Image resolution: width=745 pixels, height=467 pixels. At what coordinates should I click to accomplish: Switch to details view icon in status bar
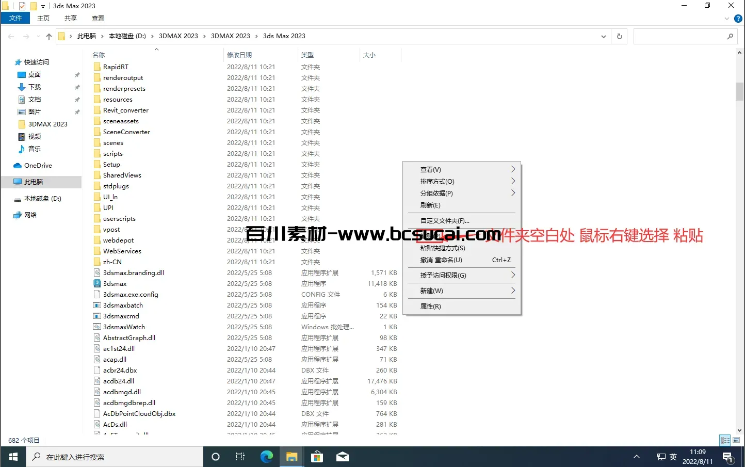click(x=725, y=440)
